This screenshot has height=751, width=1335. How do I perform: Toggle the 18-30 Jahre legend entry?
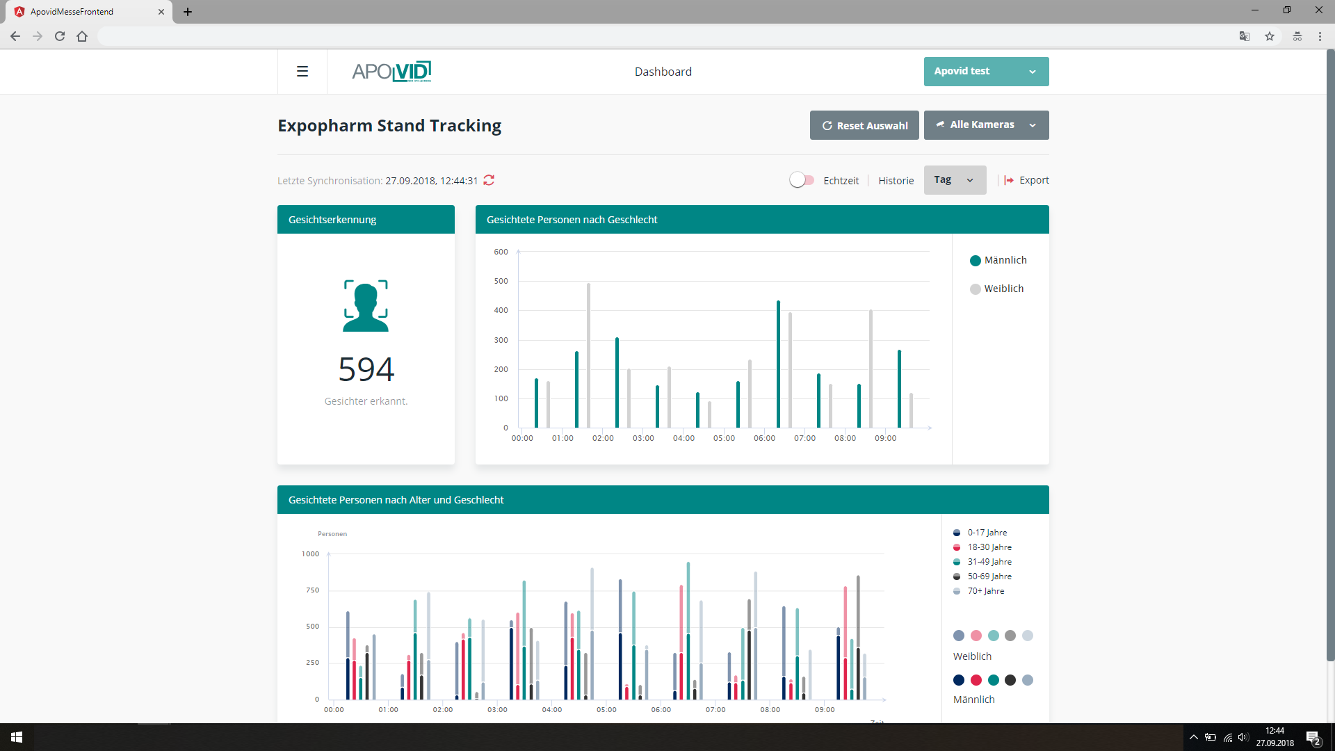pyautogui.click(x=982, y=547)
